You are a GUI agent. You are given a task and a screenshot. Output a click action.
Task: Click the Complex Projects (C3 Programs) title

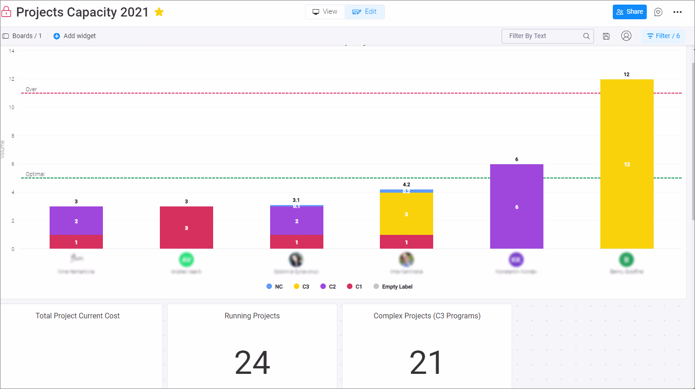pyautogui.click(x=427, y=316)
